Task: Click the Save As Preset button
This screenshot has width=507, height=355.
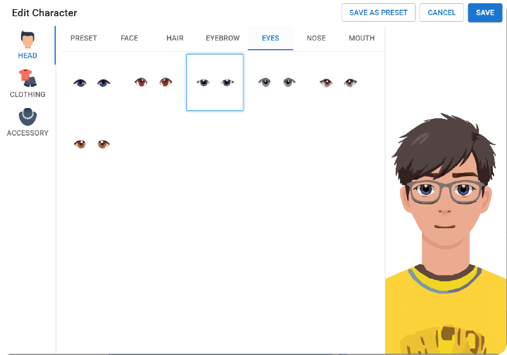Action: click(378, 12)
